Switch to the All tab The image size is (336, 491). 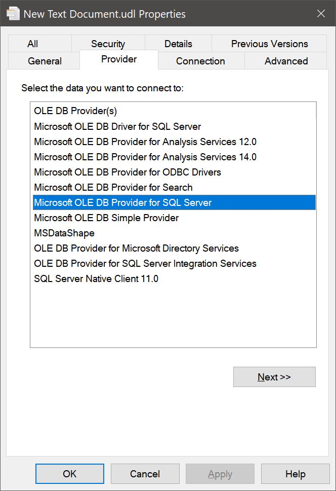point(39,44)
